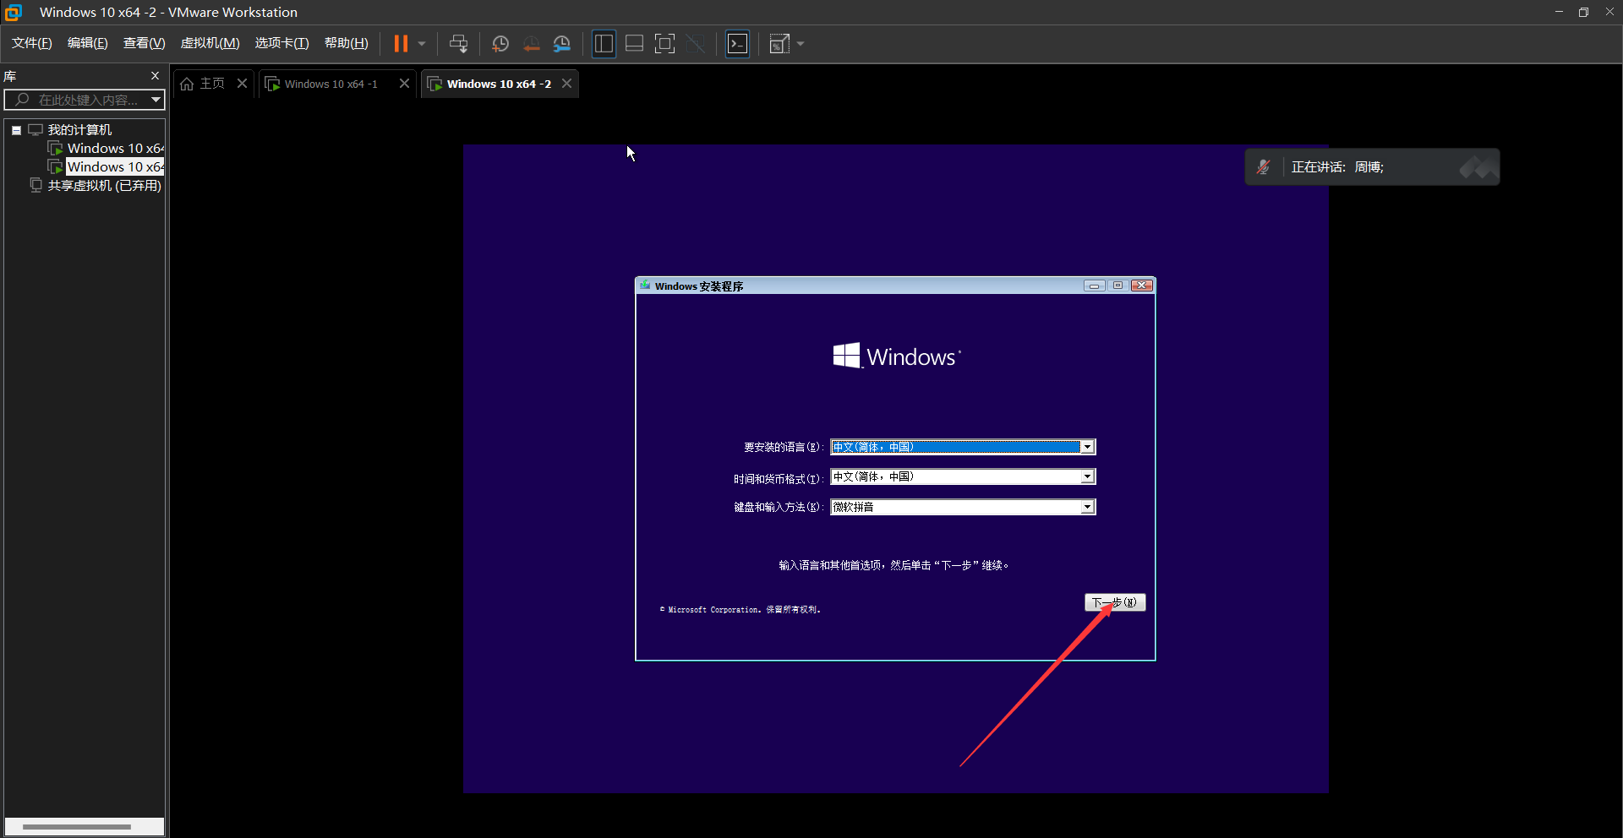The height and width of the screenshot is (838, 1623).
Task: Close the Windows 10 x64 -1 tab
Action: pos(404,83)
